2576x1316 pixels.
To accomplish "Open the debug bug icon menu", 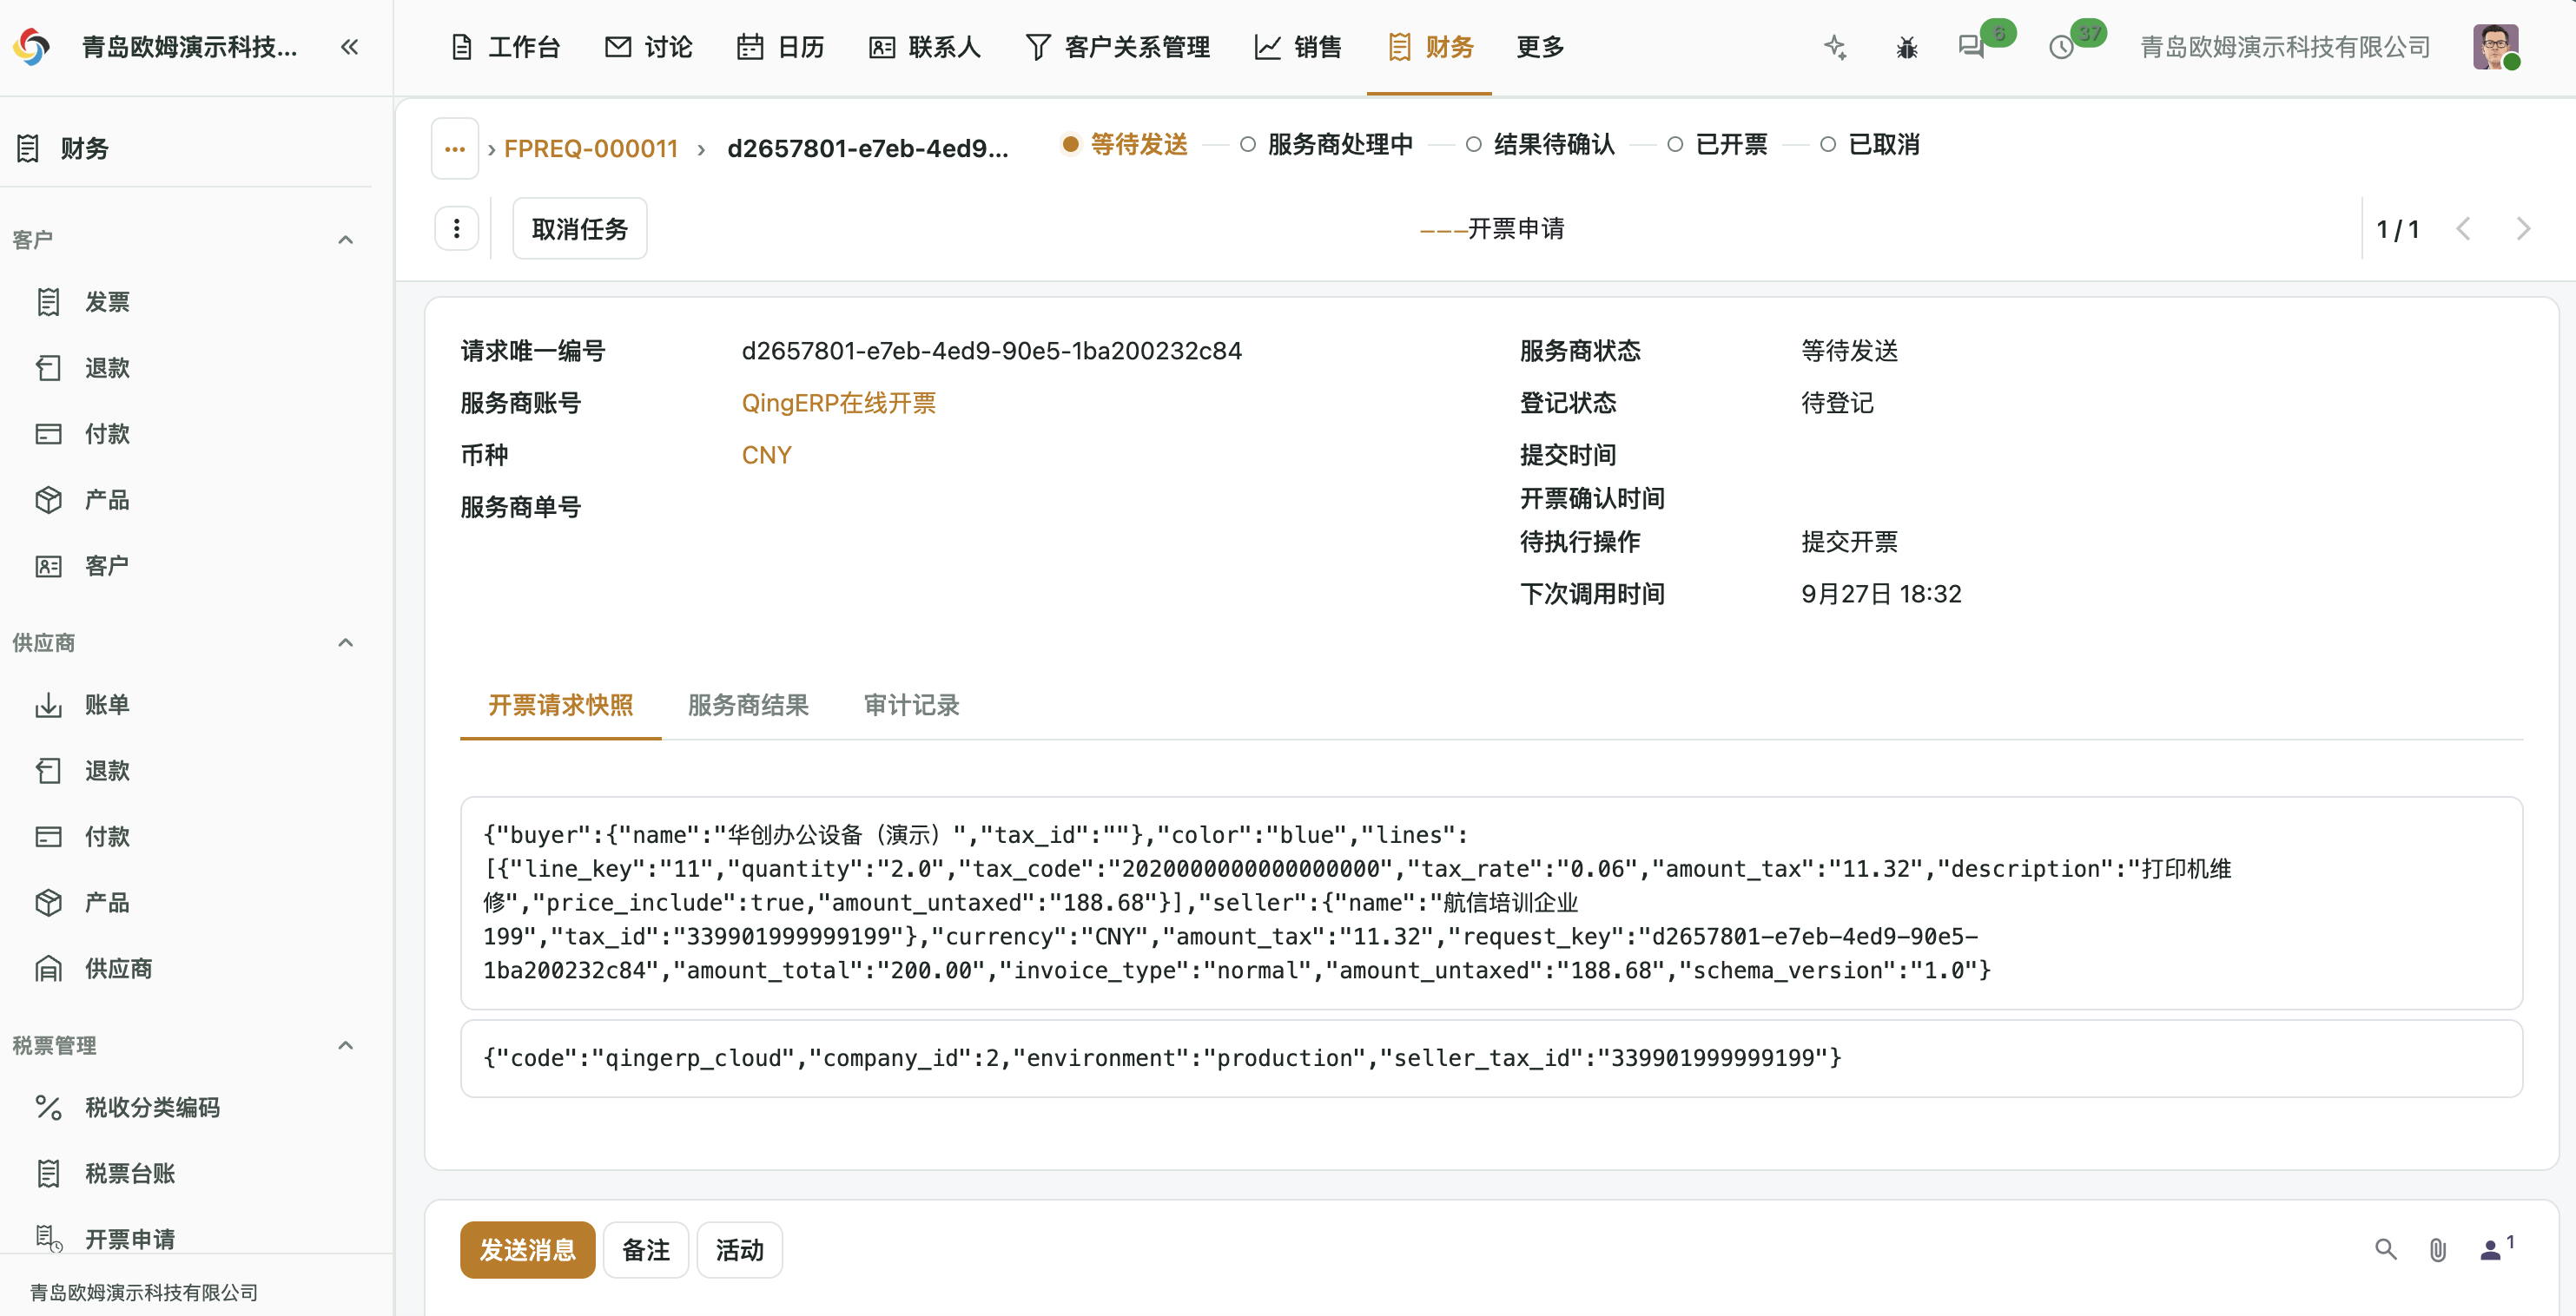I will pyautogui.click(x=1906, y=47).
